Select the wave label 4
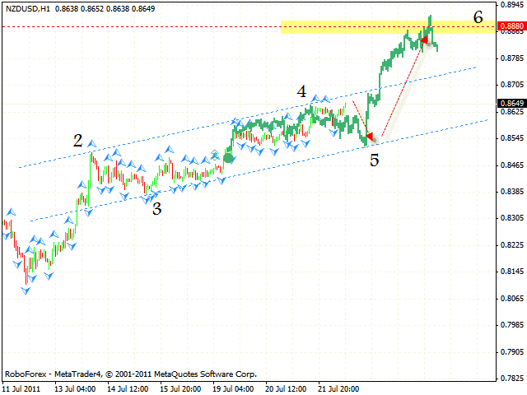Screen dimensions: 527x395 302,92
